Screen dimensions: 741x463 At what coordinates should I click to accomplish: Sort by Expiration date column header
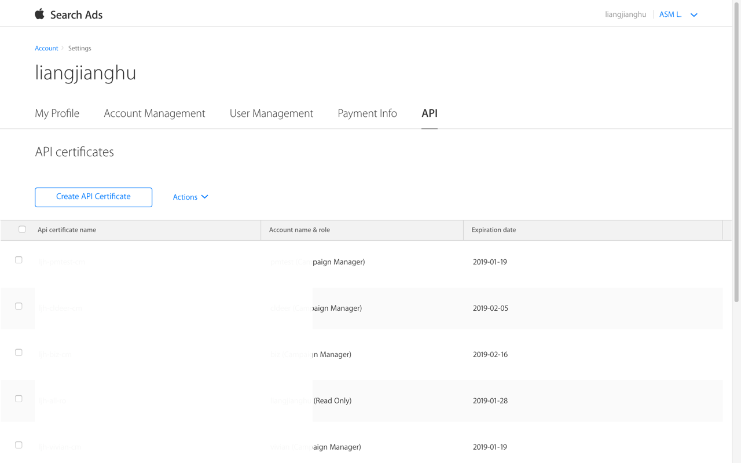pos(493,230)
